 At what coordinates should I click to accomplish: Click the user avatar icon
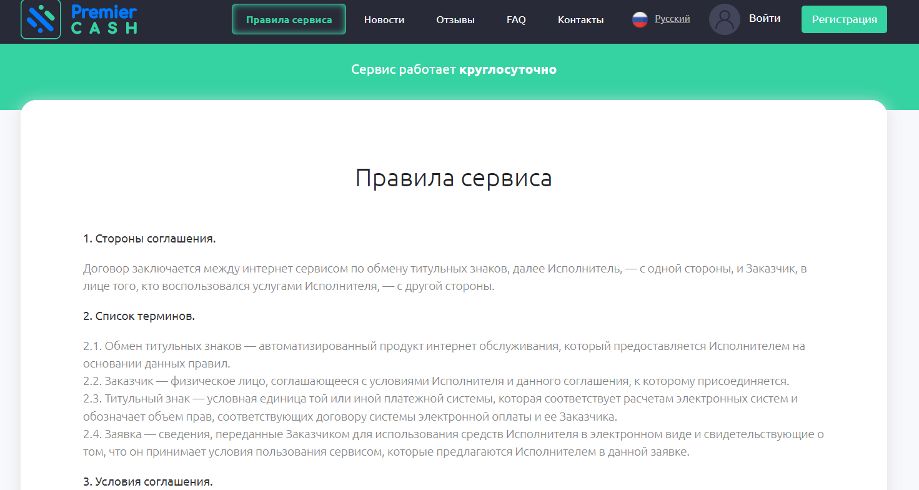[x=725, y=19]
